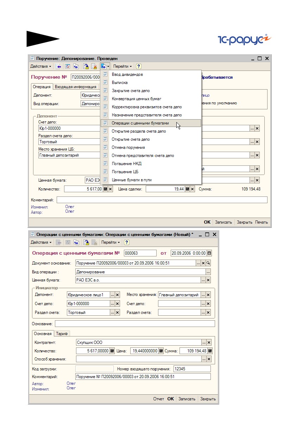The width and height of the screenshot is (308, 437).
Task: Open selection for Раздел счета Торговый
Action: (x=113, y=312)
